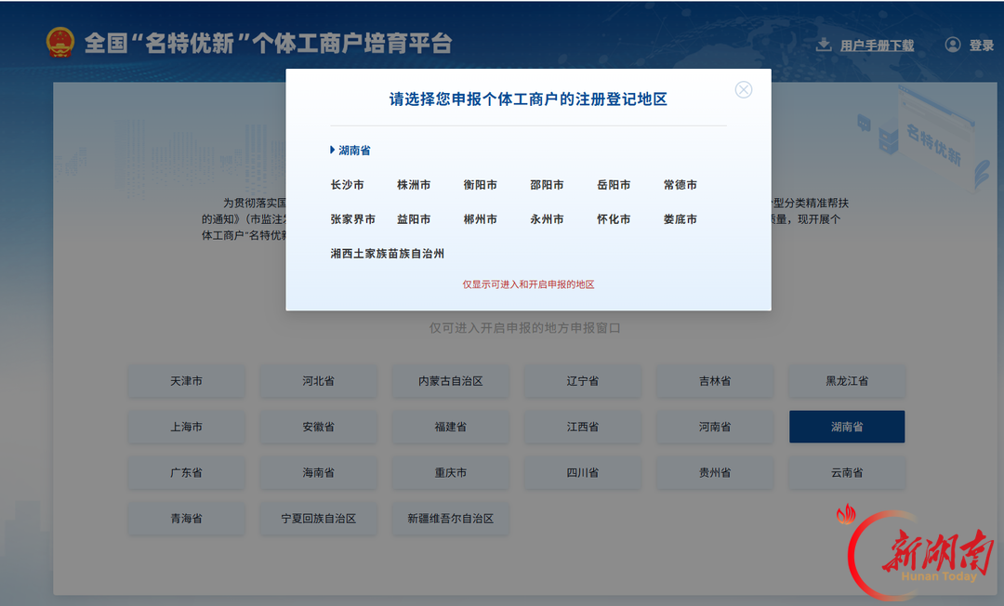
Task: Choose 衡阳市 as registration region
Action: (481, 185)
